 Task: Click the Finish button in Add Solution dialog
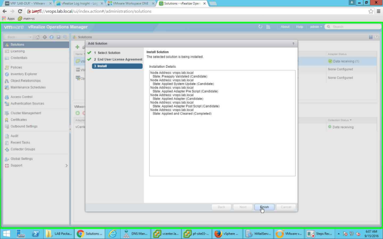coord(264,207)
